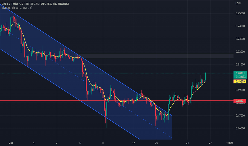This screenshot has height=146, width=248.
Task: Click the 0.19000 price axis label
Action: pos(240,90)
